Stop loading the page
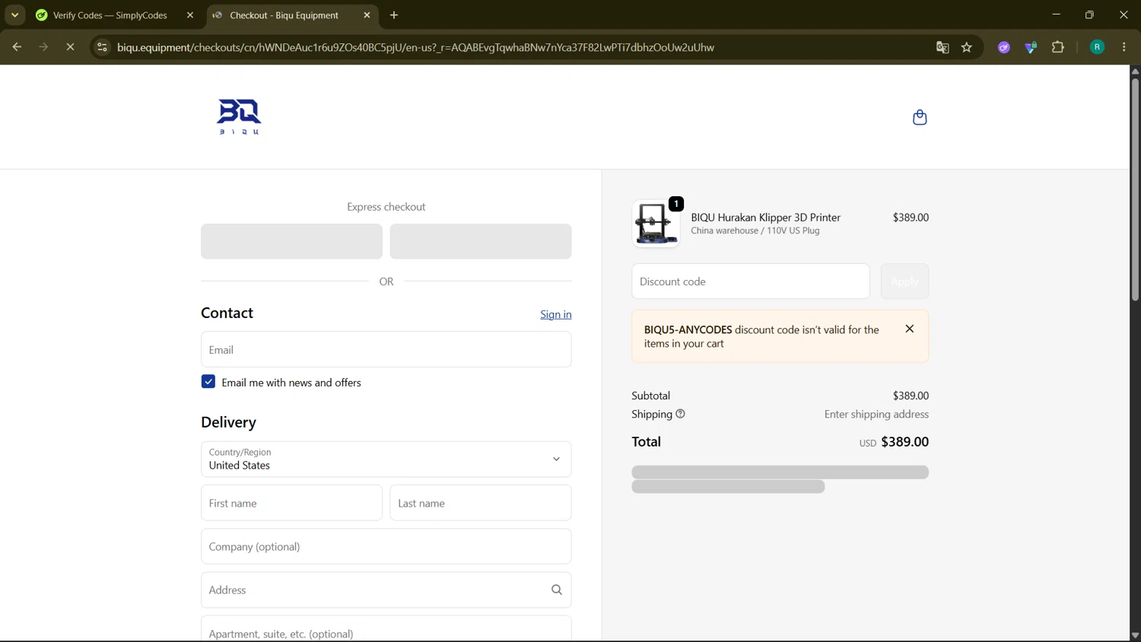 point(70,47)
